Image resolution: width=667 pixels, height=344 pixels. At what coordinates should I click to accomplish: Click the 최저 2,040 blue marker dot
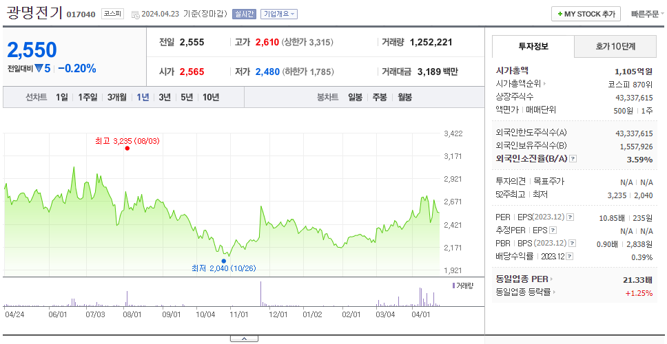224,261
